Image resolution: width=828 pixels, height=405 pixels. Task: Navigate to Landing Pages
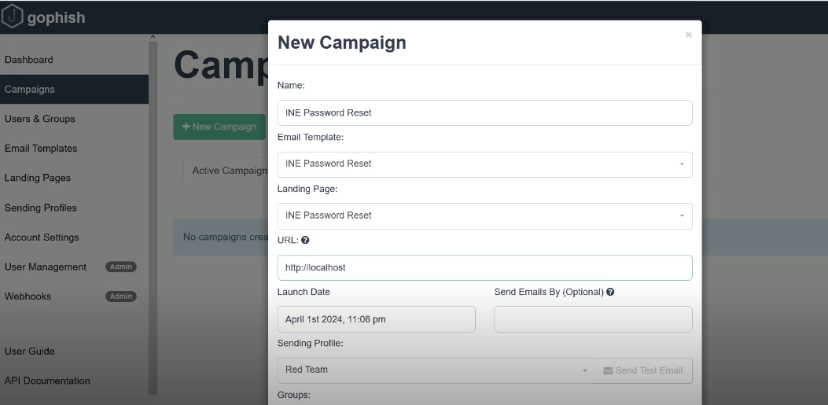(38, 179)
